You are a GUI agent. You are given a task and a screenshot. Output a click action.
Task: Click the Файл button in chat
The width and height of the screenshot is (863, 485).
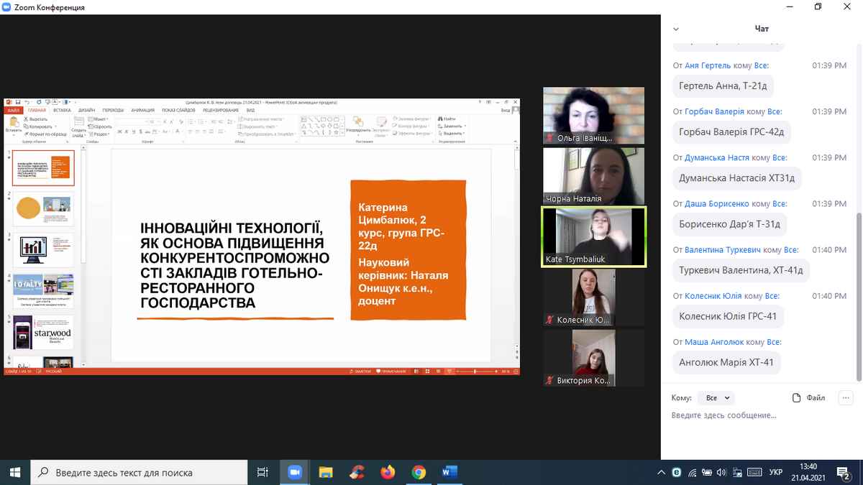click(808, 397)
